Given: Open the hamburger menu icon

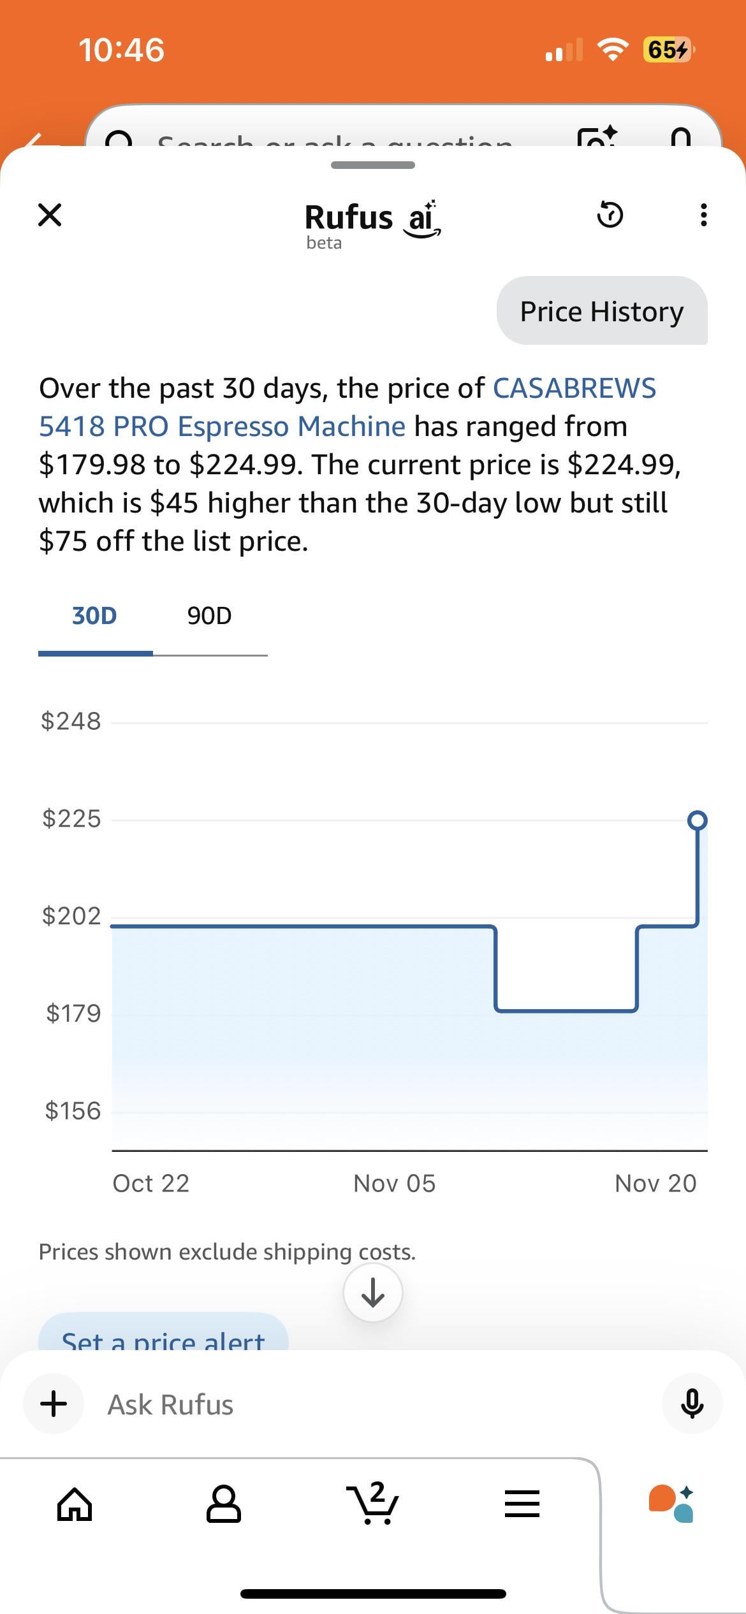Looking at the screenshot, I should click(x=522, y=1504).
